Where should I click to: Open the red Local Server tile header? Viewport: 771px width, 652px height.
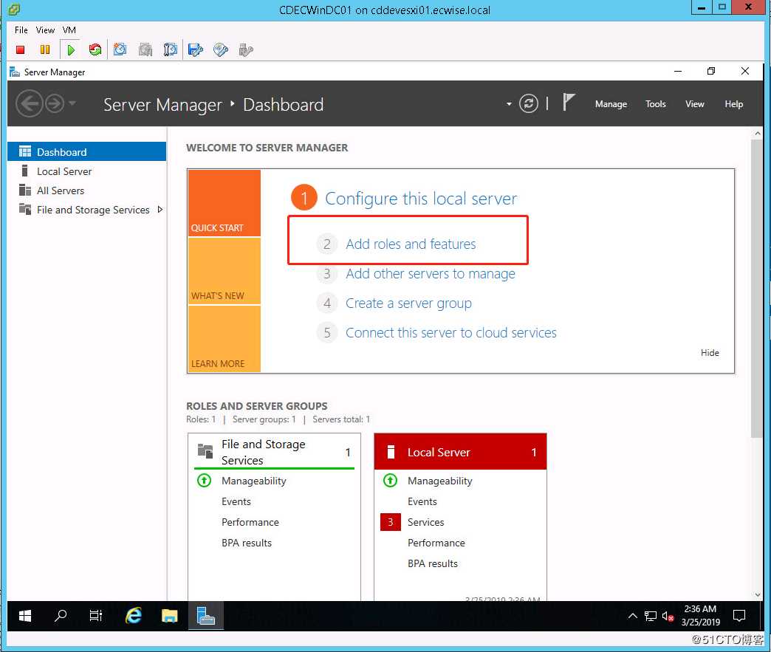click(460, 452)
